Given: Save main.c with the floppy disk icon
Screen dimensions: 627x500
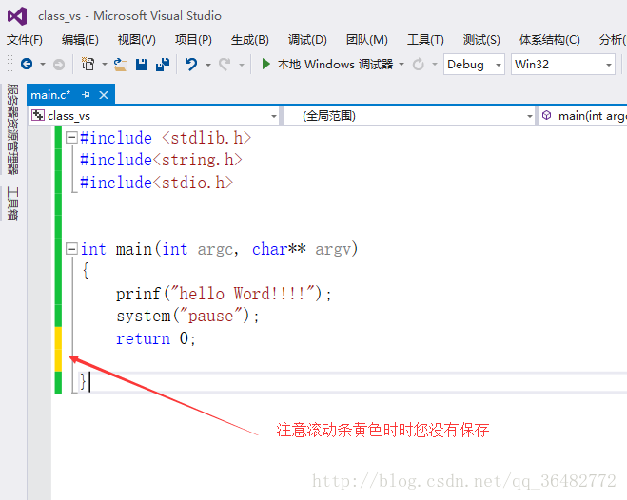Looking at the screenshot, I should 142,65.
